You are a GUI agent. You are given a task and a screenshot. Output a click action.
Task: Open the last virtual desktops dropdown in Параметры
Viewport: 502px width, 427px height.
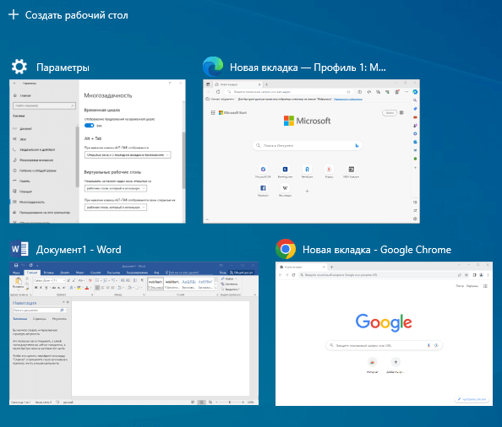click(116, 207)
